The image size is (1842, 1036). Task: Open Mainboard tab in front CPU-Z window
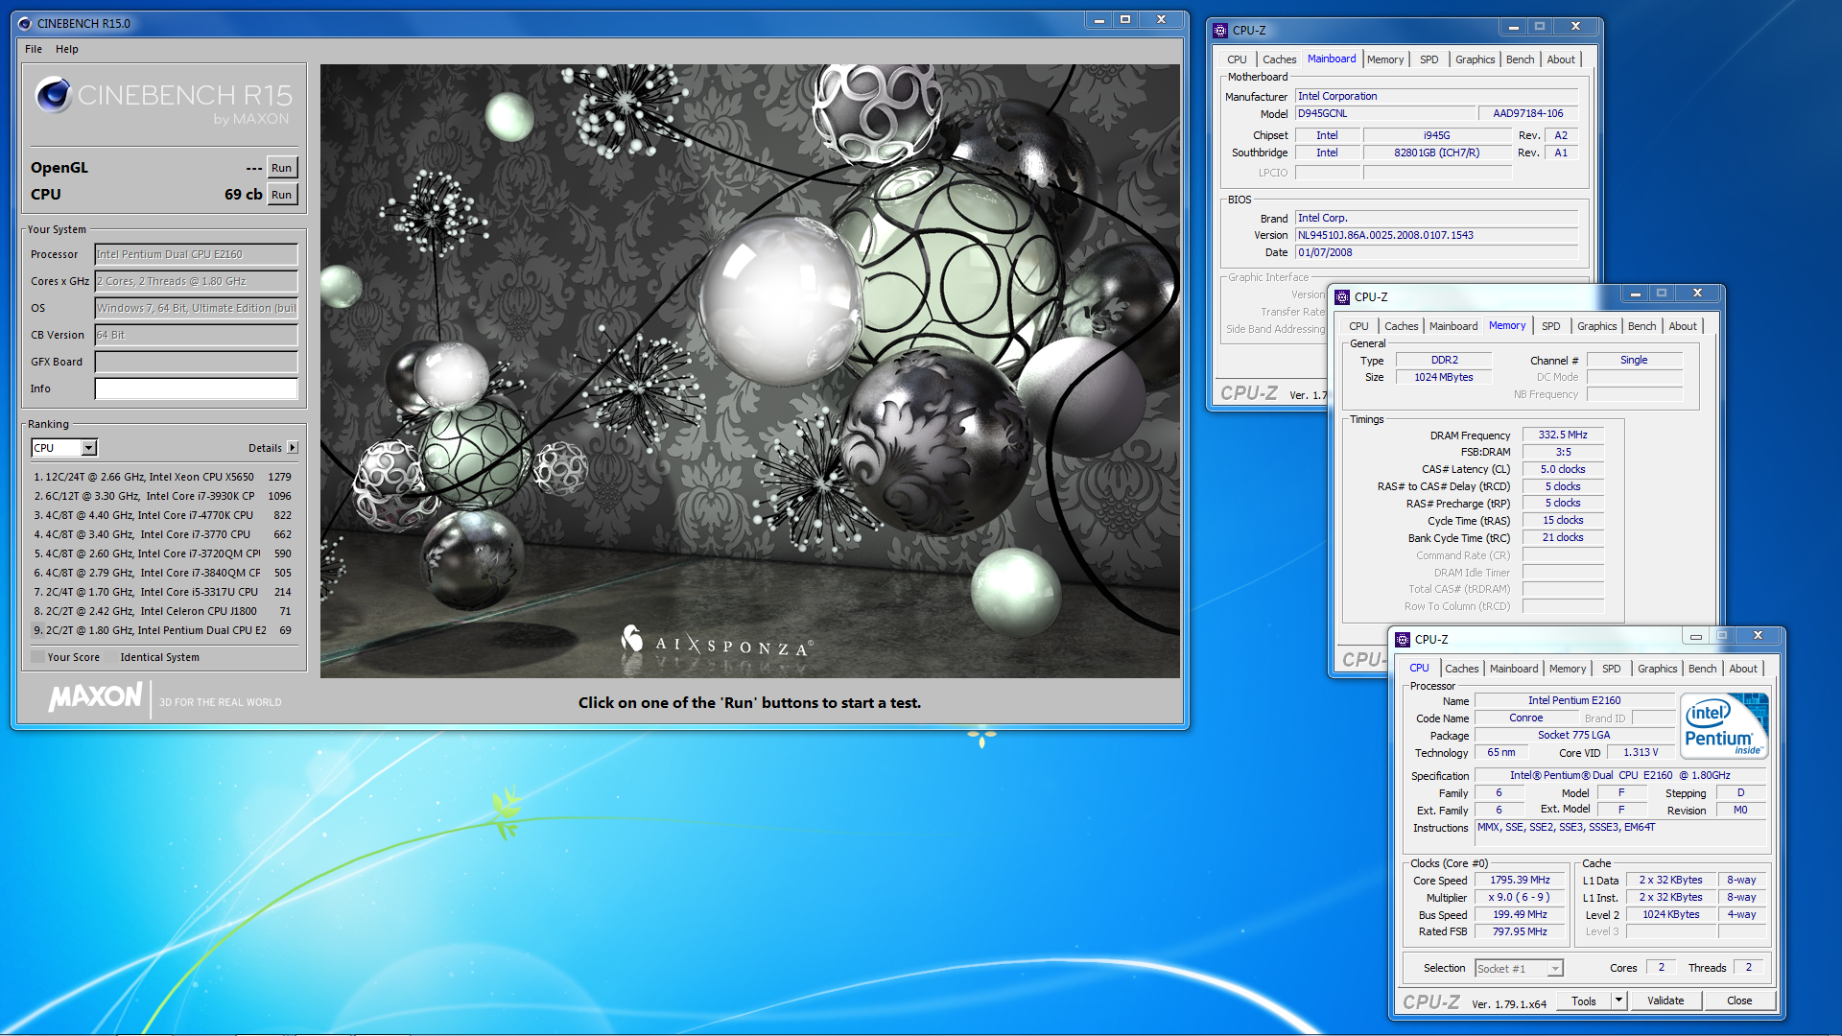pos(1514,669)
